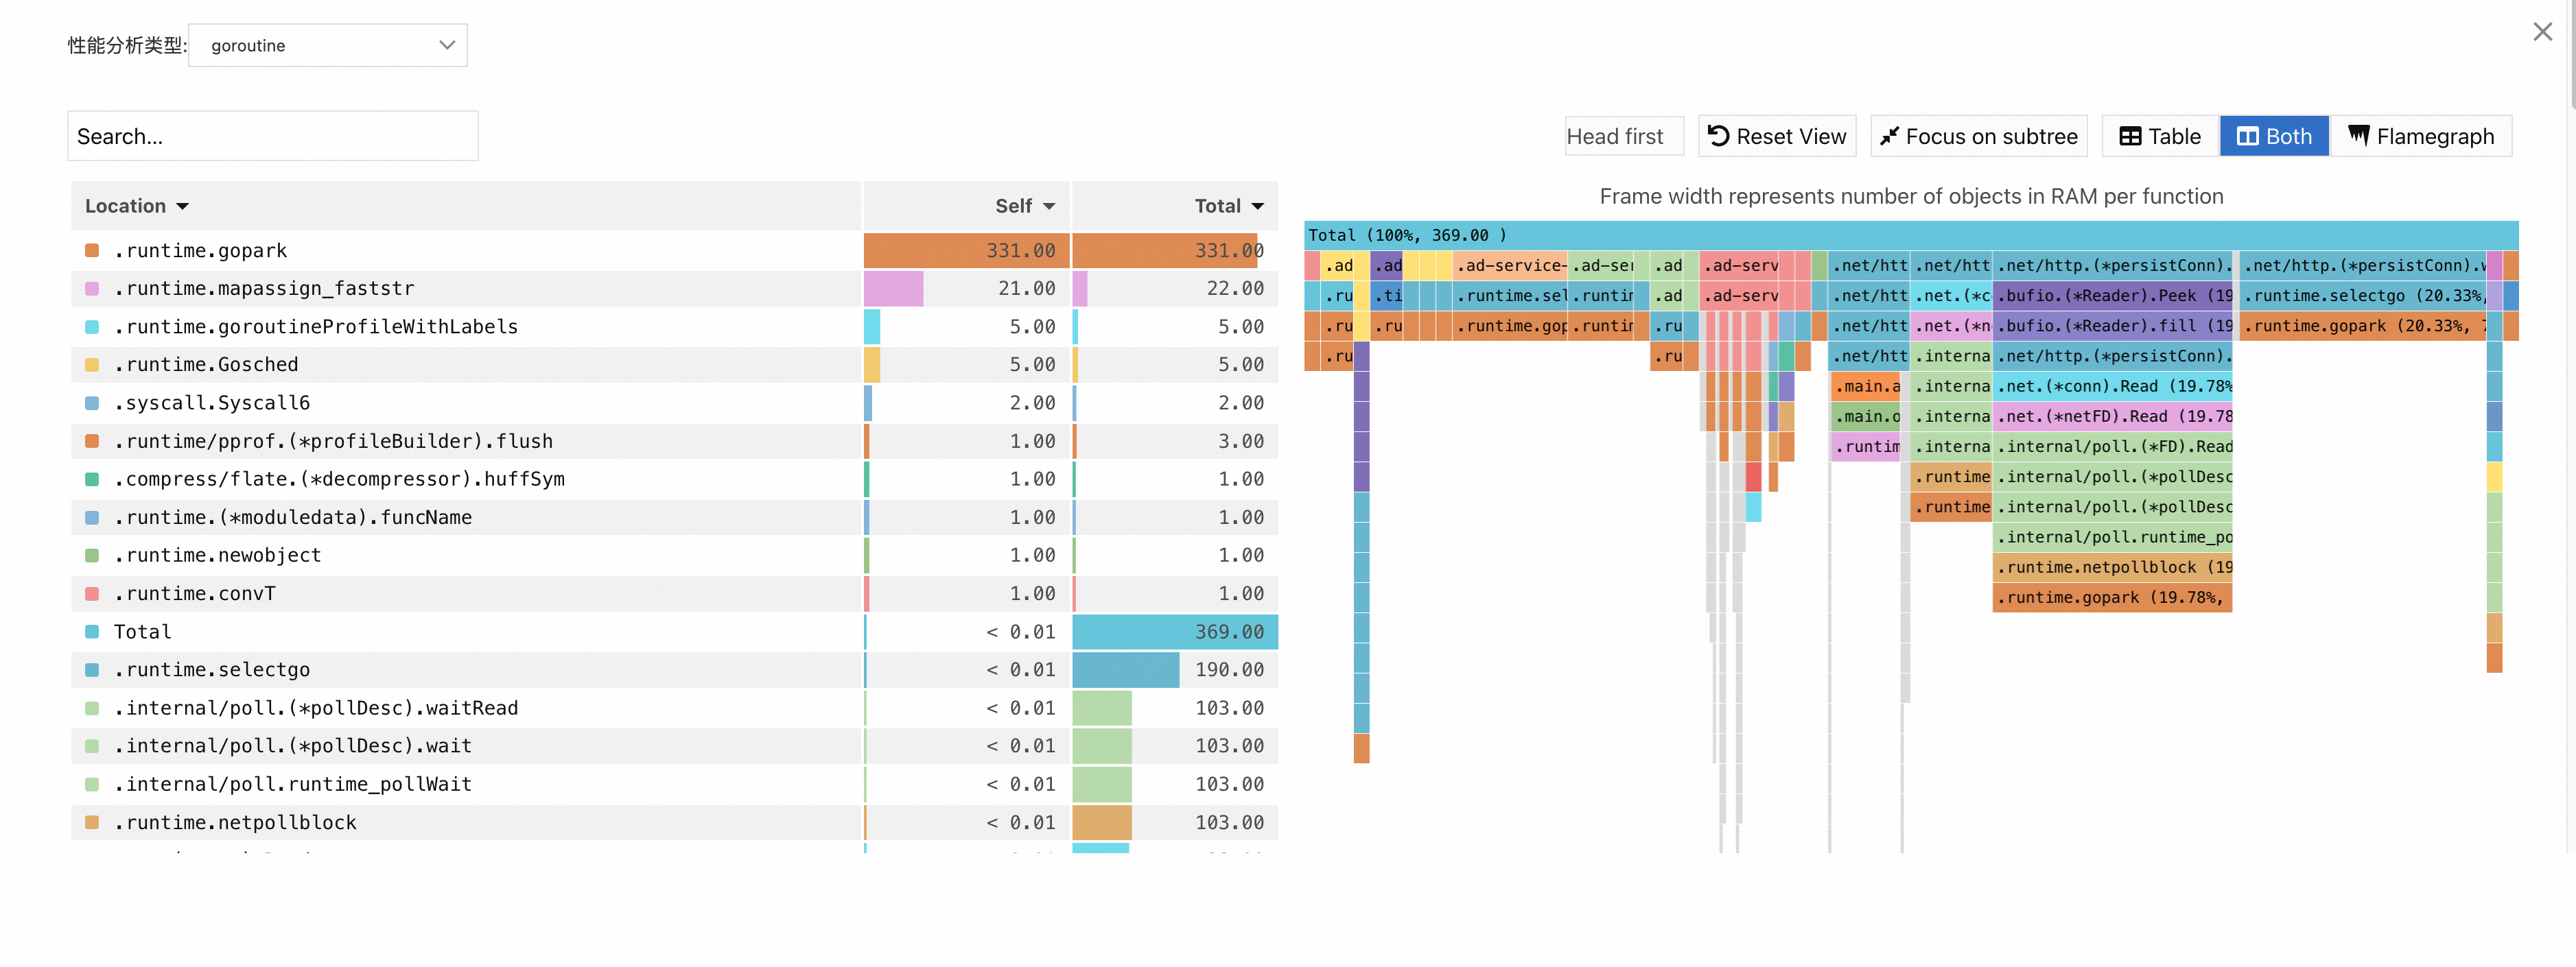The height and width of the screenshot is (967, 2576).
Task: Select the runtime.selectgo table row
Action: (x=212, y=669)
